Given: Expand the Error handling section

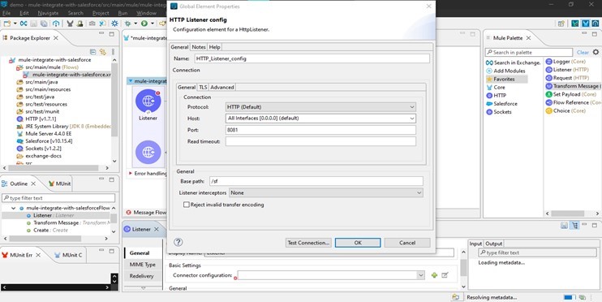Looking at the screenshot, I should (x=131, y=173).
